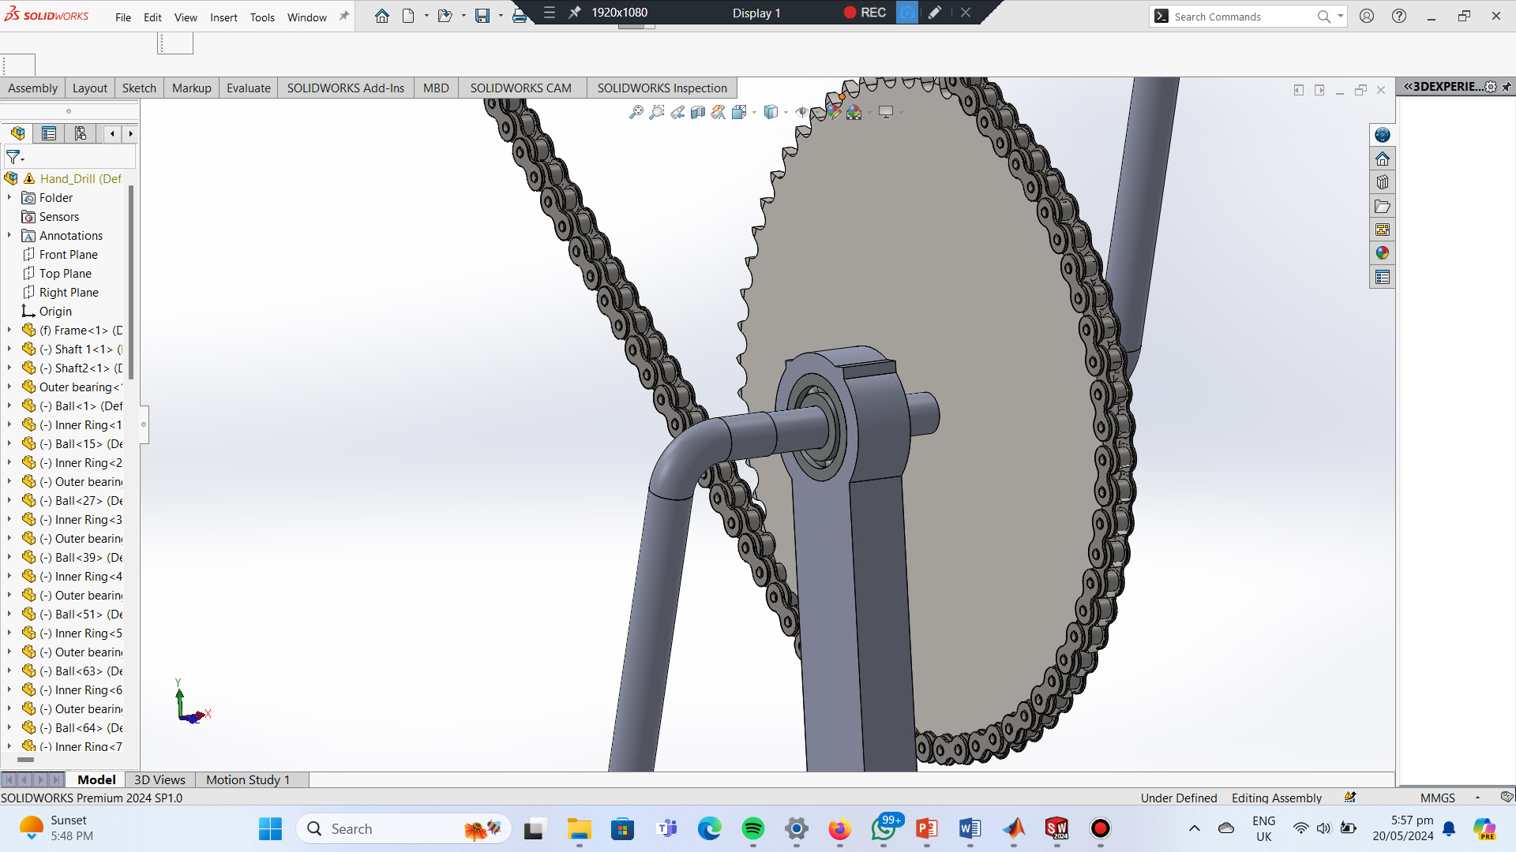Toggle the REC recording button

pyautogui.click(x=865, y=13)
